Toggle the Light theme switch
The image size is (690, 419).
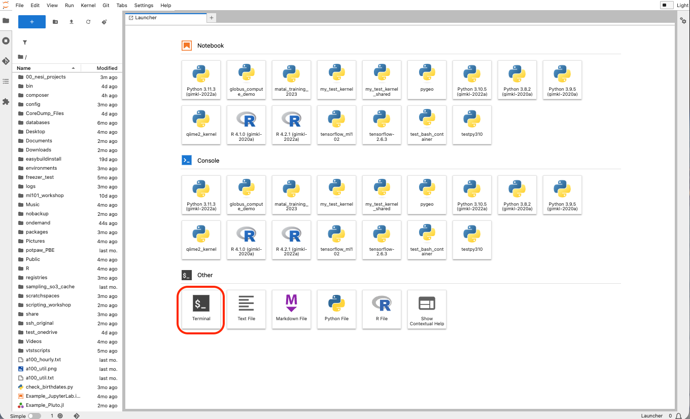pyautogui.click(x=666, y=5)
